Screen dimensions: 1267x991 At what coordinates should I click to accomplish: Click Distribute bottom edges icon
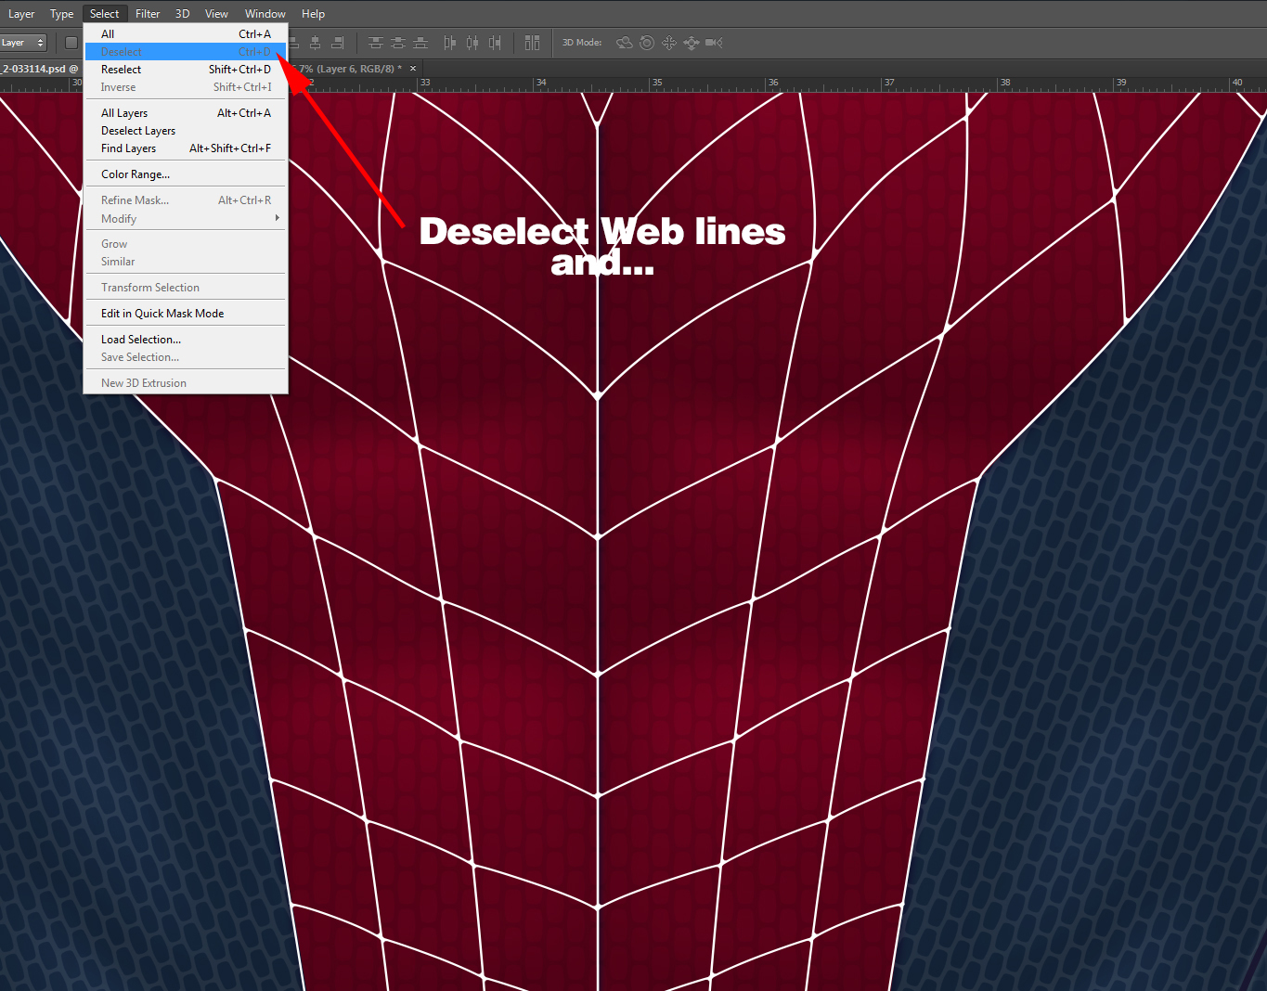(420, 43)
